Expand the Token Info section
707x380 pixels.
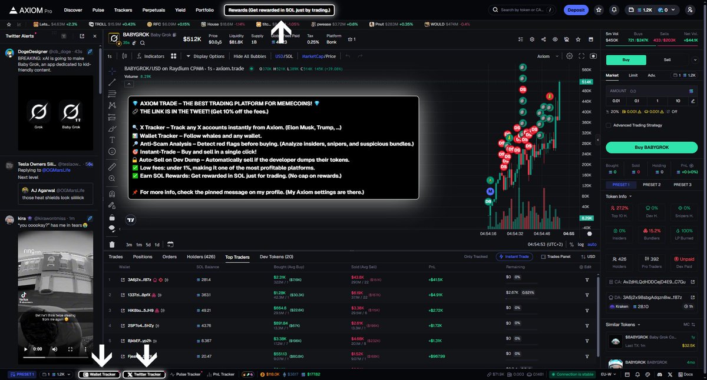click(x=620, y=196)
